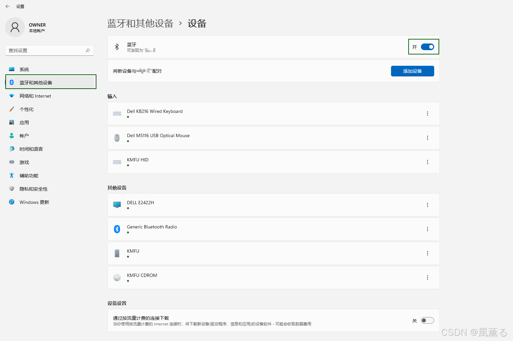Select the Generic Bluetooth Radio text
The height and width of the screenshot is (341, 513).
click(152, 227)
